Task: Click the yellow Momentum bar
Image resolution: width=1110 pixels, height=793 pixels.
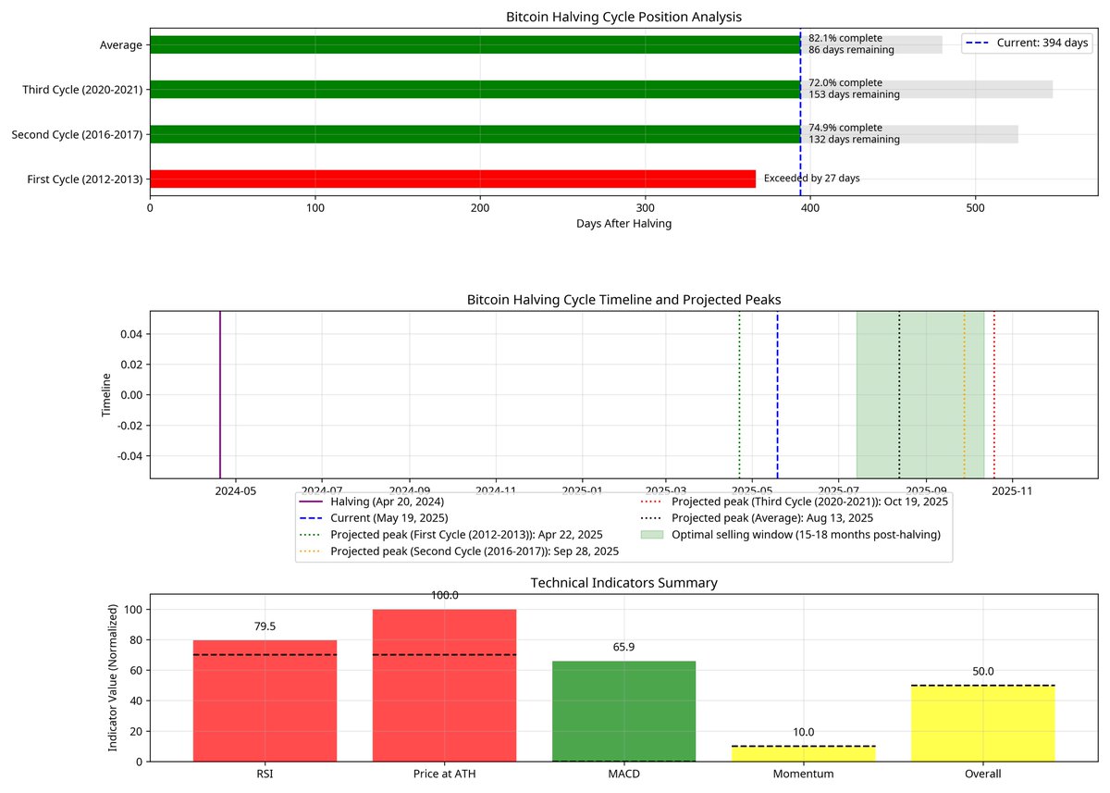Action: click(x=803, y=753)
